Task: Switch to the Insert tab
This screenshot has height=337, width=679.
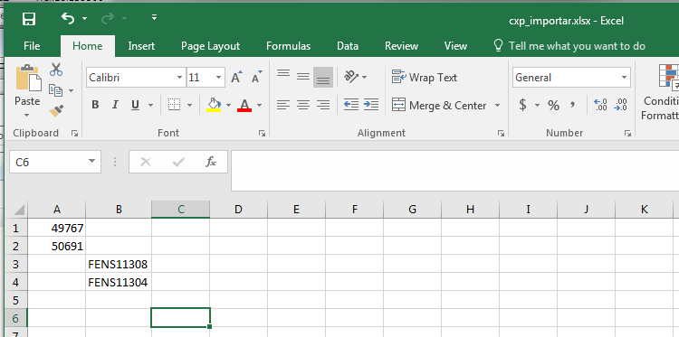Action: coord(141,46)
